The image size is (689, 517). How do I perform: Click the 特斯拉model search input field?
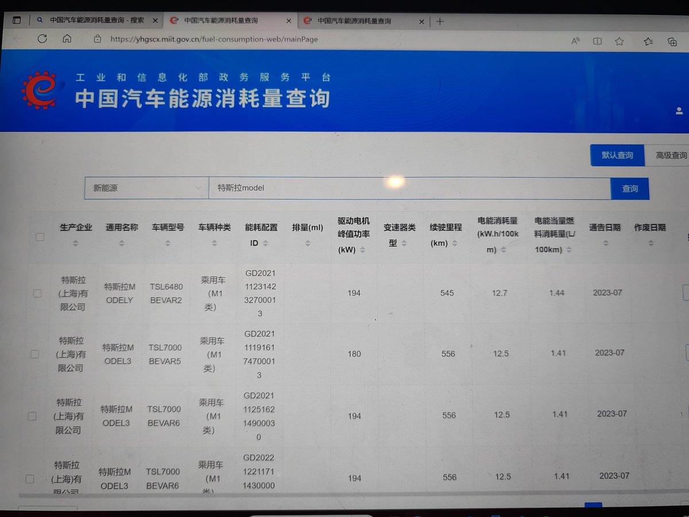(409, 188)
